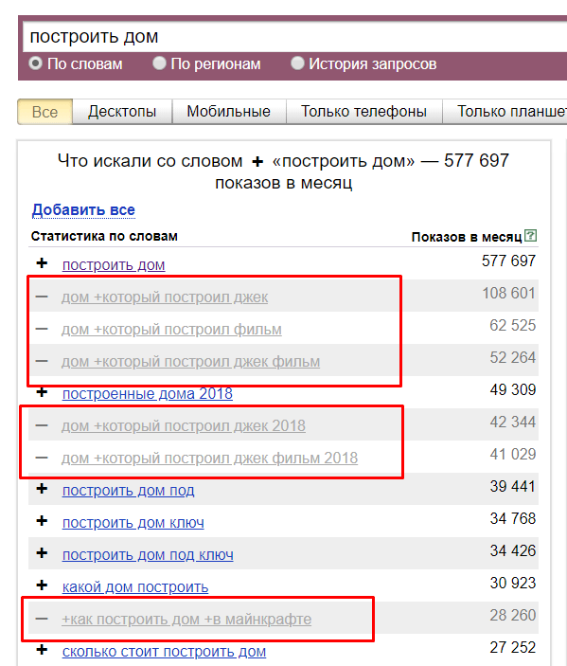The image size is (567, 666).
Task: Switch to the 'Все' tab
Action: [x=45, y=112]
